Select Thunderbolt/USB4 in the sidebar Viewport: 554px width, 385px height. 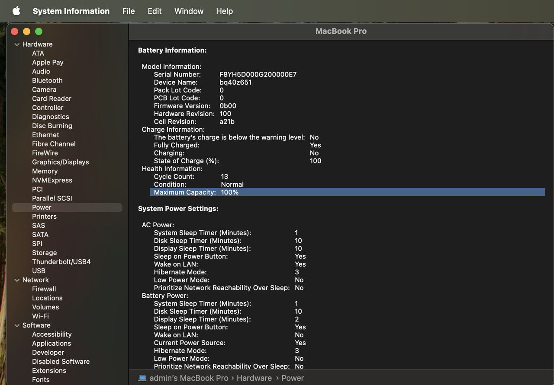tap(61, 262)
